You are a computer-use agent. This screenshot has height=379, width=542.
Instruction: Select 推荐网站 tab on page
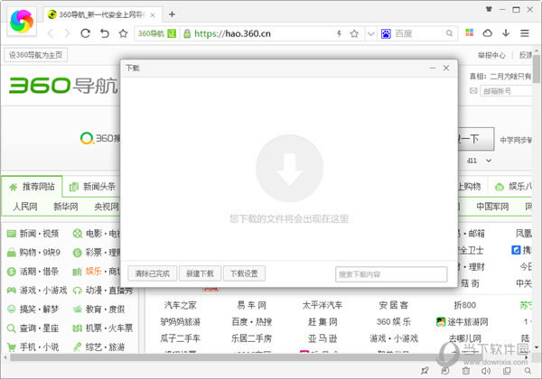click(33, 187)
